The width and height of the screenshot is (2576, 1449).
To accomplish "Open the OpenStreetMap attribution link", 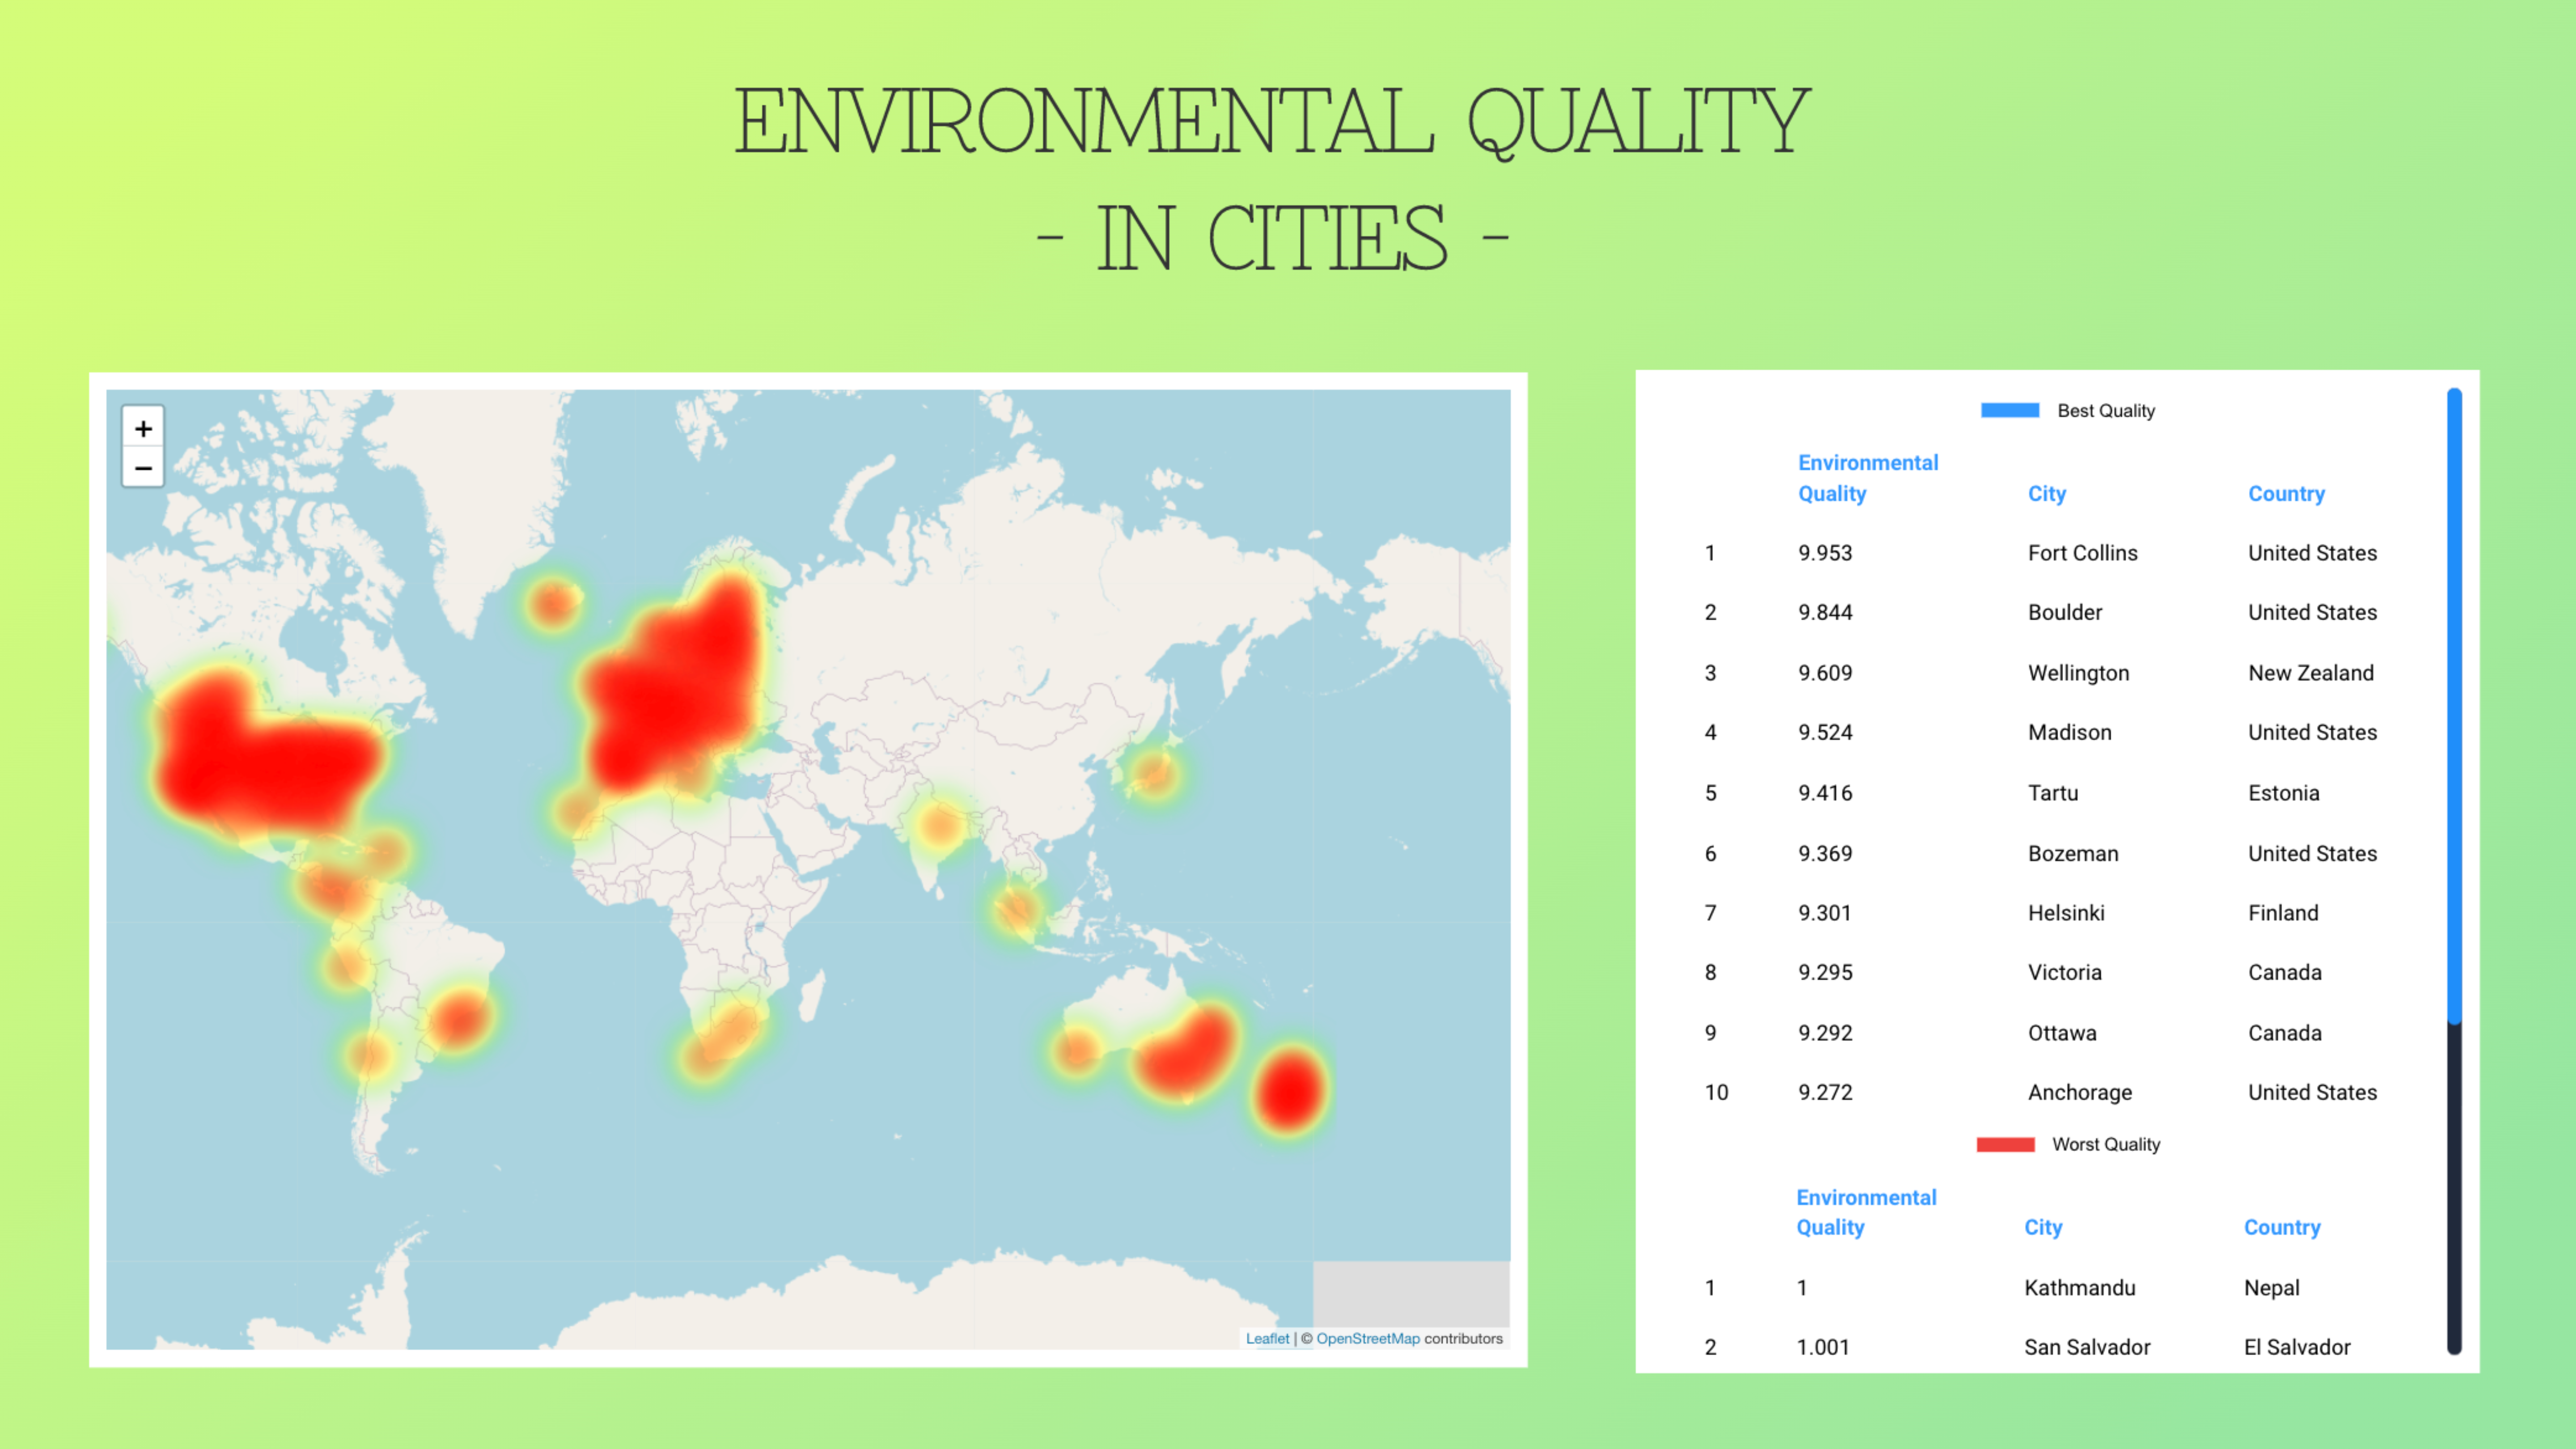I will tap(1367, 1338).
